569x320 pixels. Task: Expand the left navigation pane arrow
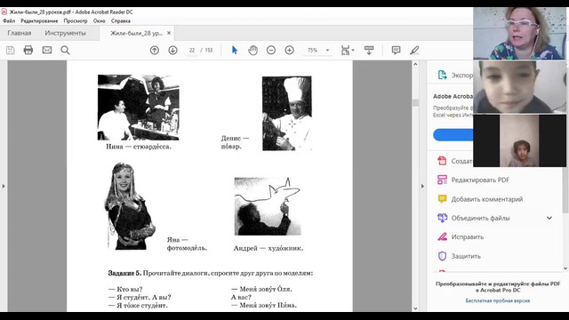coord(4,186)
